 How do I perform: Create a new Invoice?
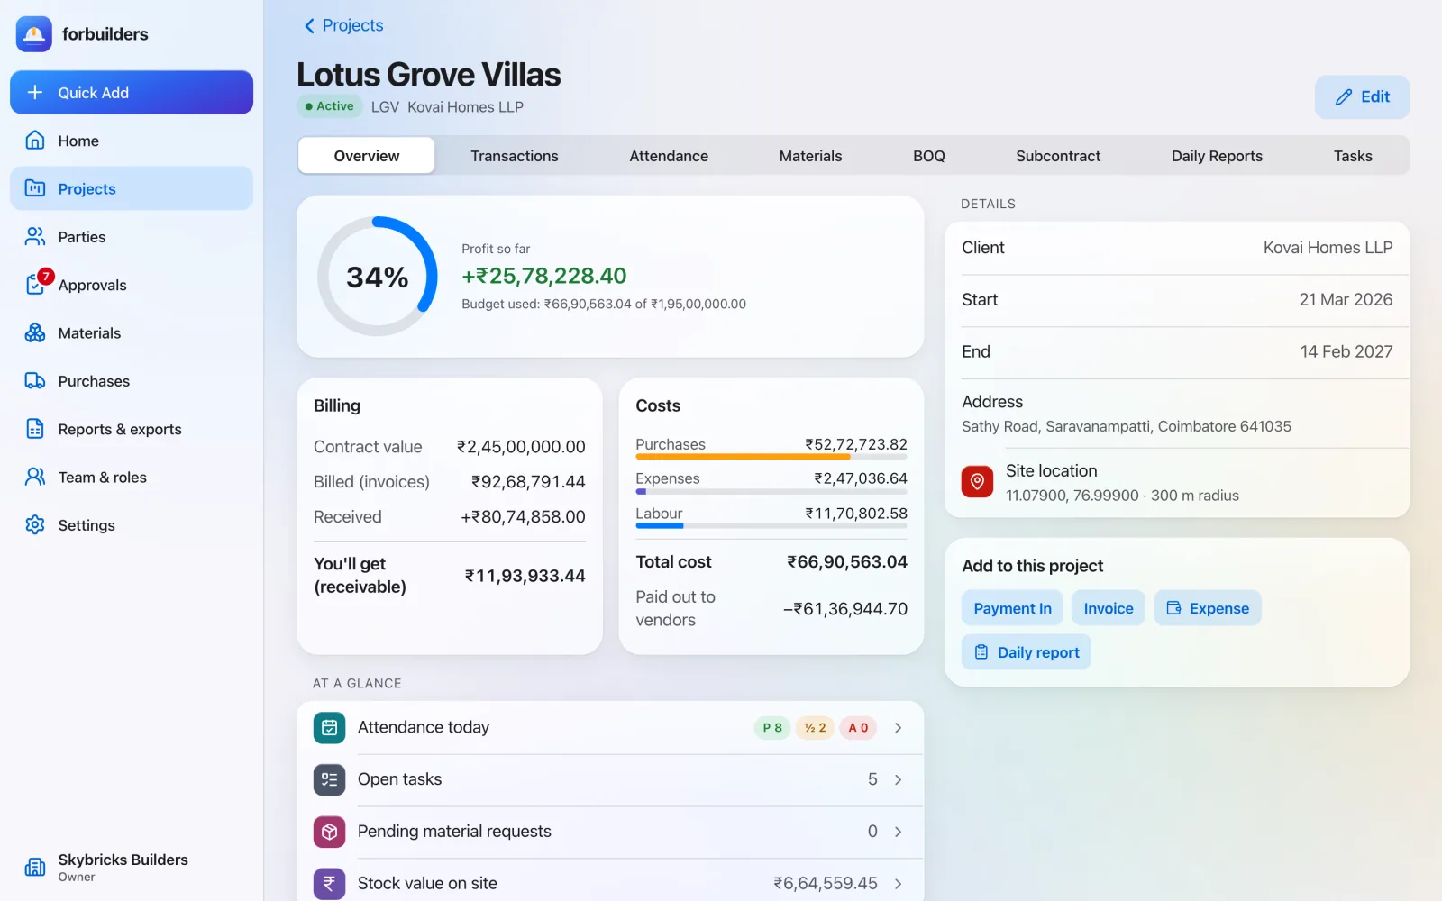click(1109, 608)
